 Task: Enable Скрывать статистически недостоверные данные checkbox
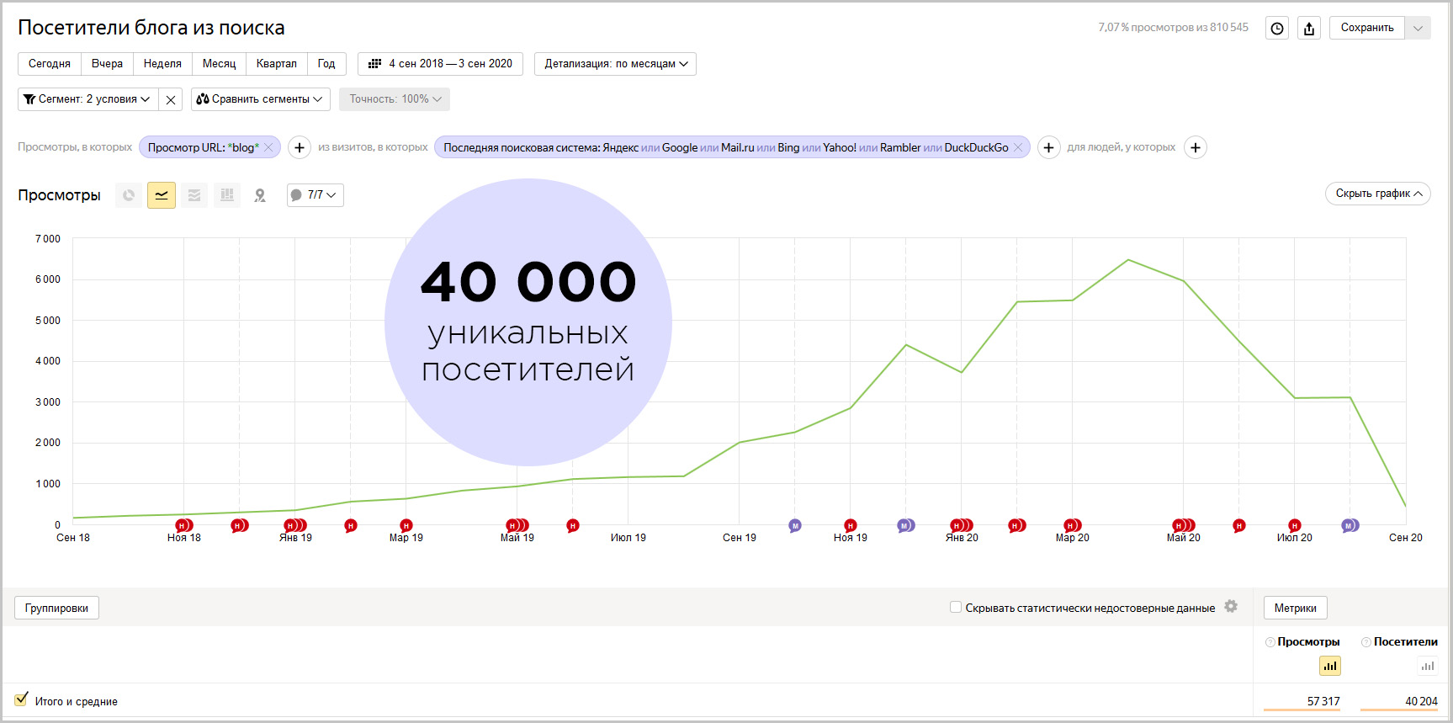956,607
